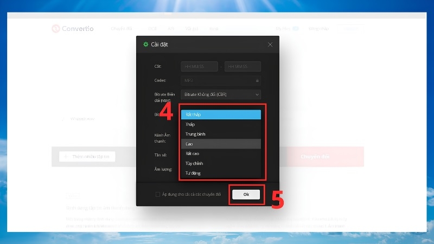Open the Help link in header
The height and width of the screenshot is (244, 434).
(x=214, y=29)
